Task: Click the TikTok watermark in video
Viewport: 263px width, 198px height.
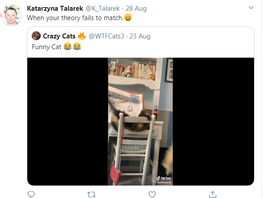Action: coord(164,178)
